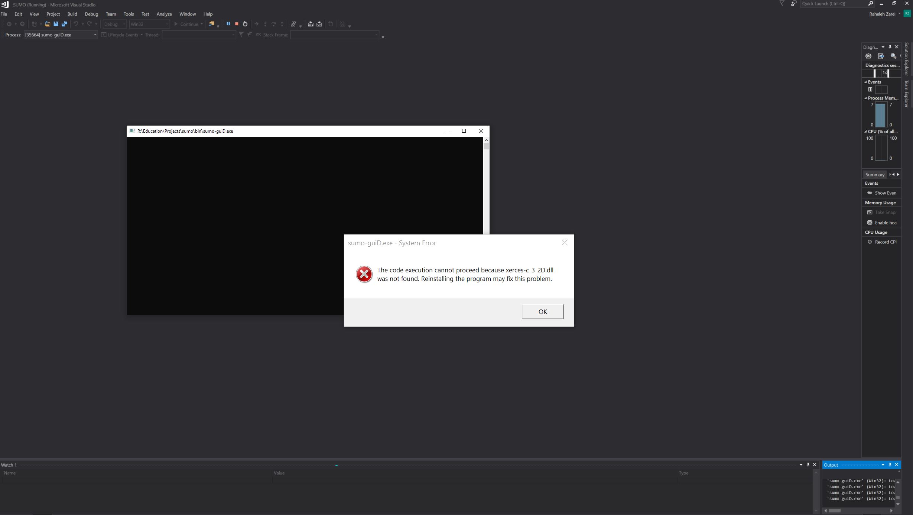Open the Tools menu

coord(129,14)
